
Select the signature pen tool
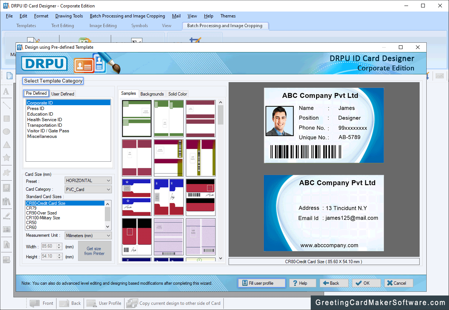(x=6, y=216)
